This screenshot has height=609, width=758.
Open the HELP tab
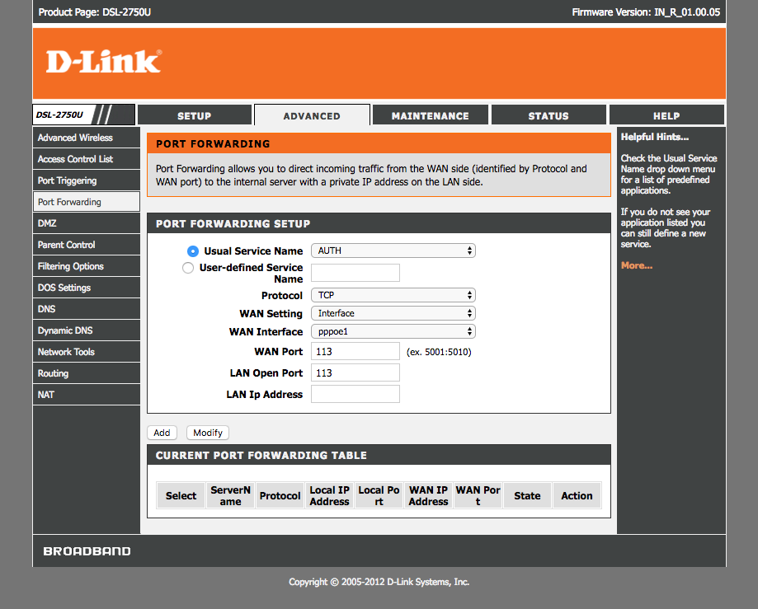pyautogui.click(x=666, y=116)
